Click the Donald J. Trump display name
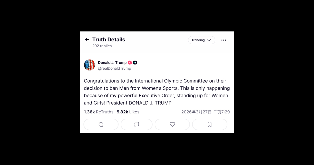314x165 pixels. coord(112,63)
